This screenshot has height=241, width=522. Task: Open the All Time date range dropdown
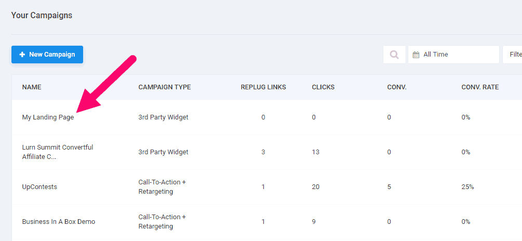click(x=454, y=55)
